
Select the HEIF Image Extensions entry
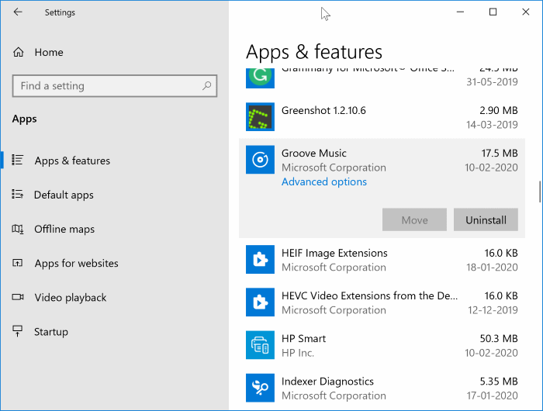[382, 260]
